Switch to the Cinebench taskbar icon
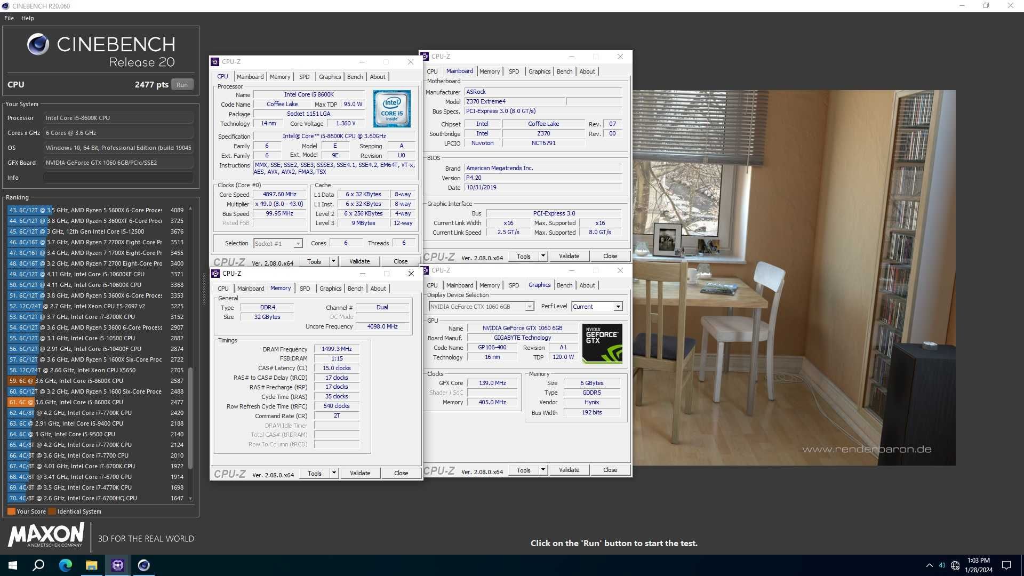1024x576 pixels. click(x=144, y=565)
